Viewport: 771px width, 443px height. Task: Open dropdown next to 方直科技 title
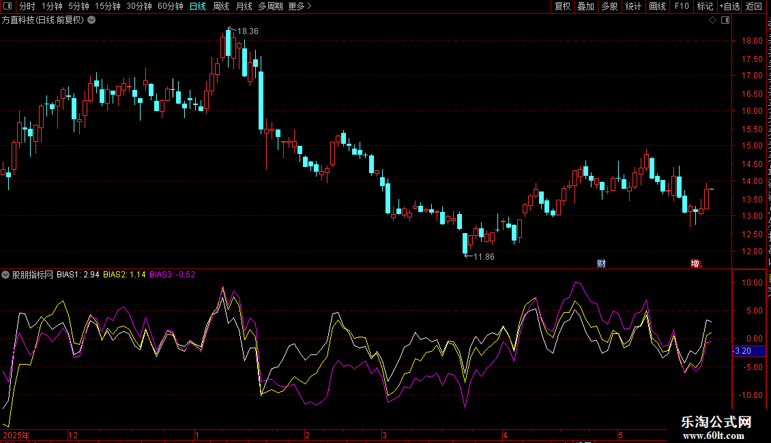(x=91, y=20)
